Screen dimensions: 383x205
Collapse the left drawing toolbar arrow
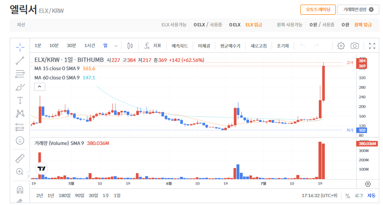pyautogui.click(x=29, y=176)
